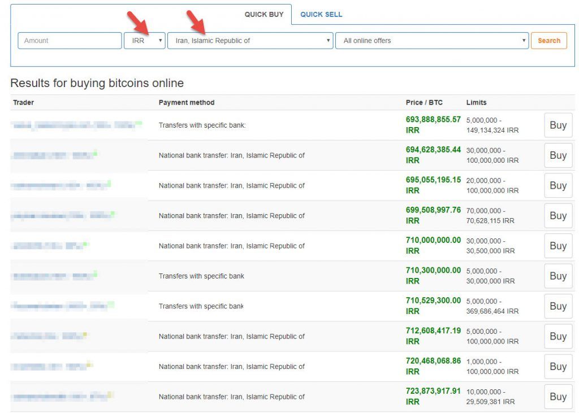The height and width of the screenshot is (413, 579).
Task: Click the green online indicator of the first trader
Action: pos(140,123)
